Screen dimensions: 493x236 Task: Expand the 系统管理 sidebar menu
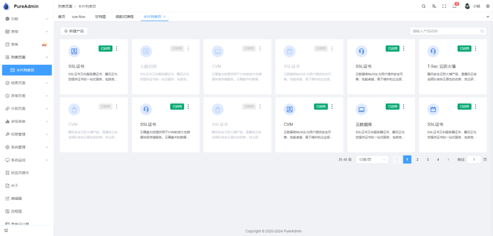point(26,147)
